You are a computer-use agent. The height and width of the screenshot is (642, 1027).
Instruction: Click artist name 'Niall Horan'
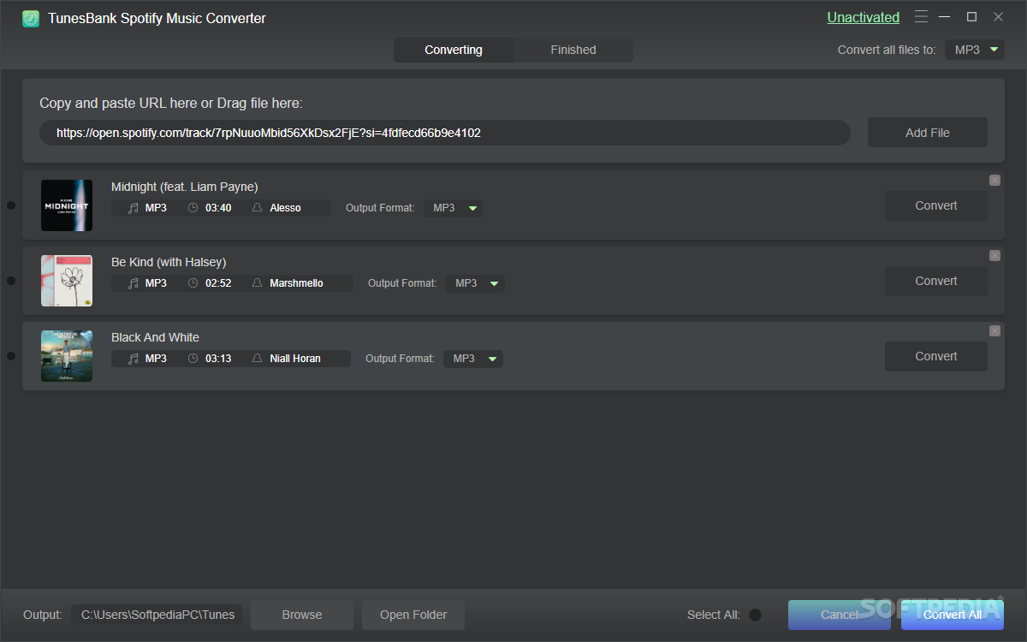[x=295, y=359]
